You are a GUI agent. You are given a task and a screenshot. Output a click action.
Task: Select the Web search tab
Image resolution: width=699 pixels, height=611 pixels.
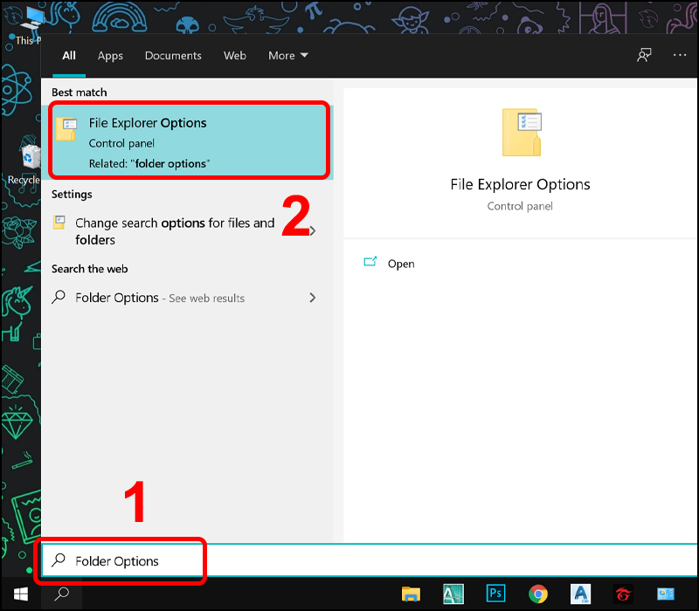coord(234,56)
